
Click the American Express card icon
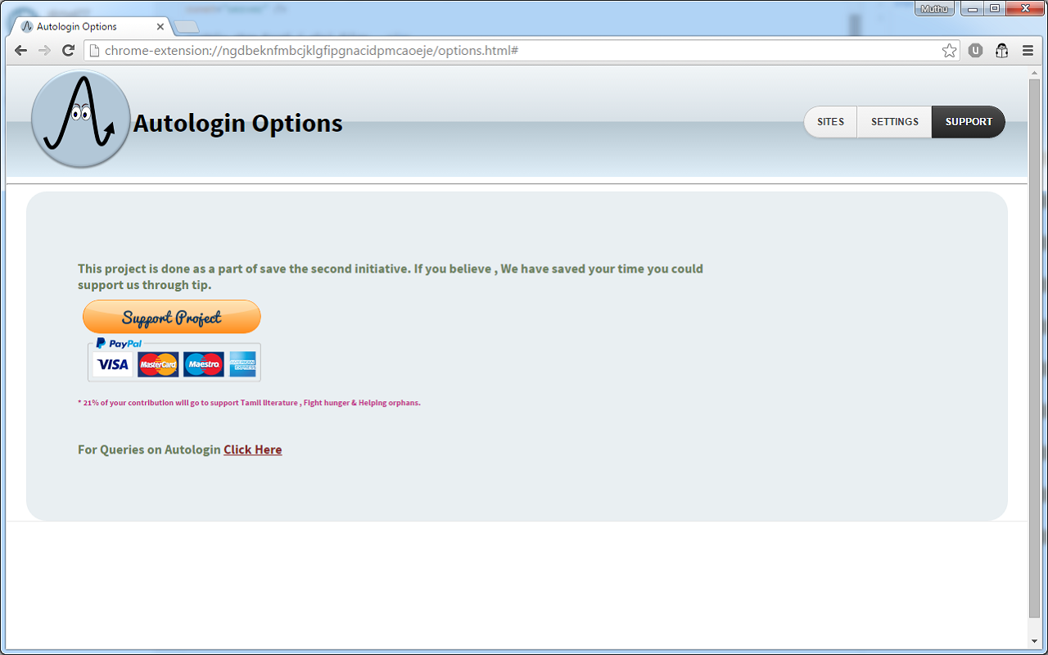[x=244, y=364]
